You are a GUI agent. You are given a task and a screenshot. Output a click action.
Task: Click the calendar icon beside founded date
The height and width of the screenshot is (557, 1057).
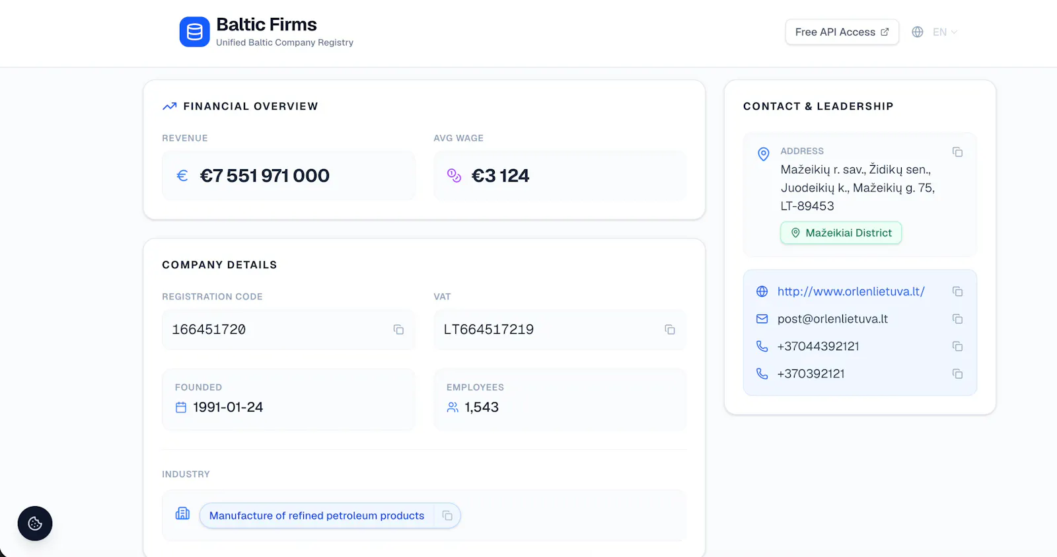click(x=181, y=408)
